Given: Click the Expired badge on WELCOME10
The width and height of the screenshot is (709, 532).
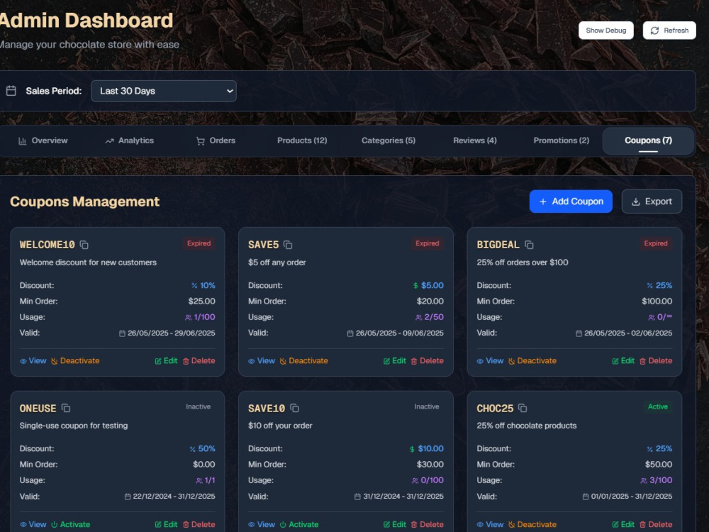Looking at the screenshot, I should pos(199,243).
